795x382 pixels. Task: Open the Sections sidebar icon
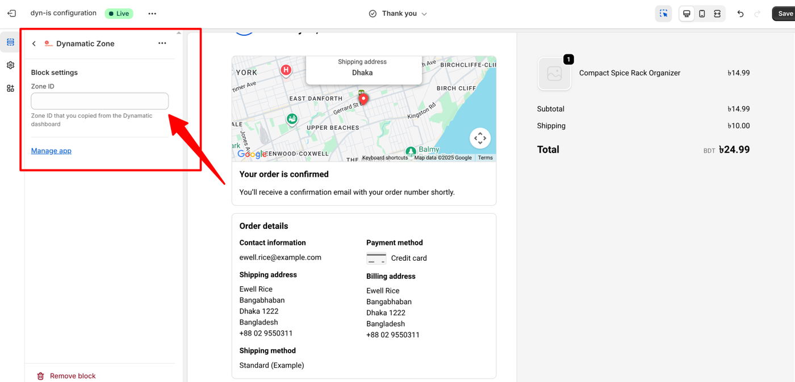11,43
